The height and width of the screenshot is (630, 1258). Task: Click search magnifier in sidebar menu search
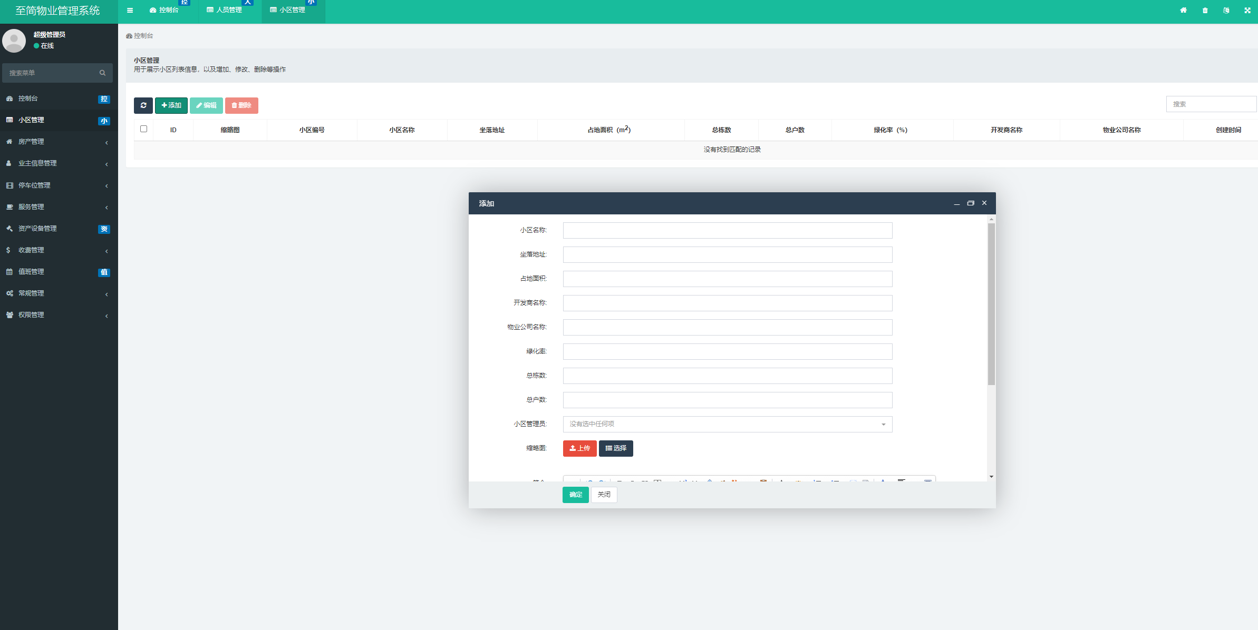[102, 73]
